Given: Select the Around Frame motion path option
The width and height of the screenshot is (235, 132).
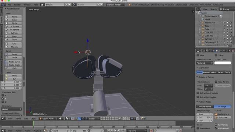Looking at the screenshot, I should [x=205, y=106].
